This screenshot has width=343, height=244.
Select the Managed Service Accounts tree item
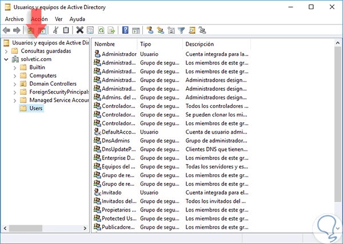pos(59,100)
